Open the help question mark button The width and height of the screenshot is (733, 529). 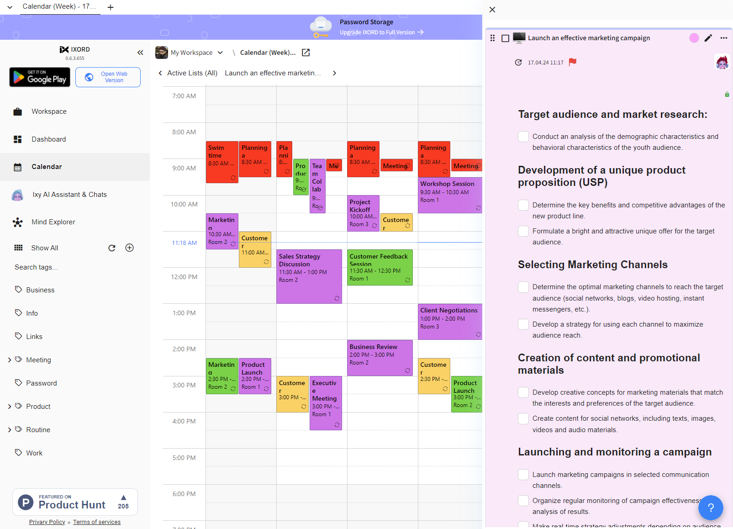711,508
